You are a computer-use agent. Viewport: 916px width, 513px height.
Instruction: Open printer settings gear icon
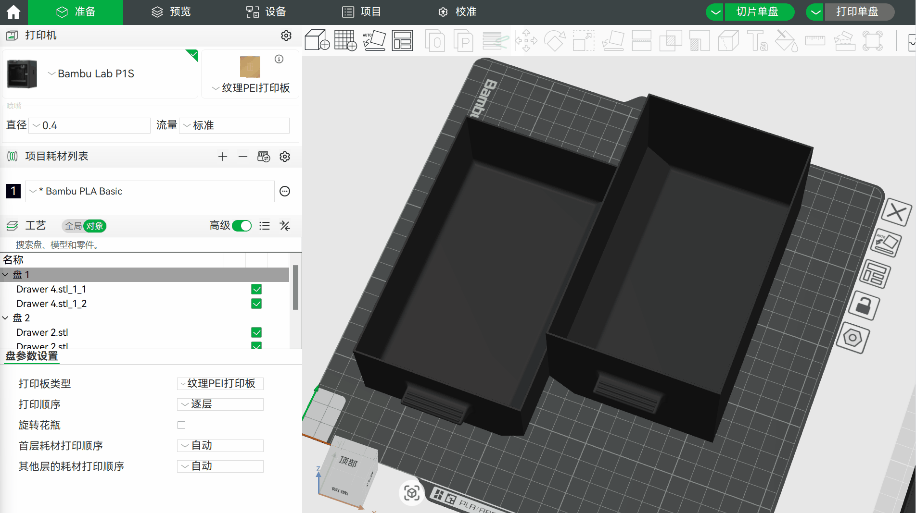coord(286,36)
